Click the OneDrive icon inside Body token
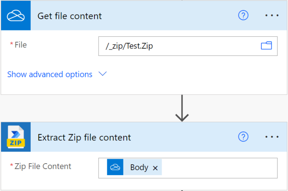The width and height of the screenshot is (288, 191). (x=115, y=167)
